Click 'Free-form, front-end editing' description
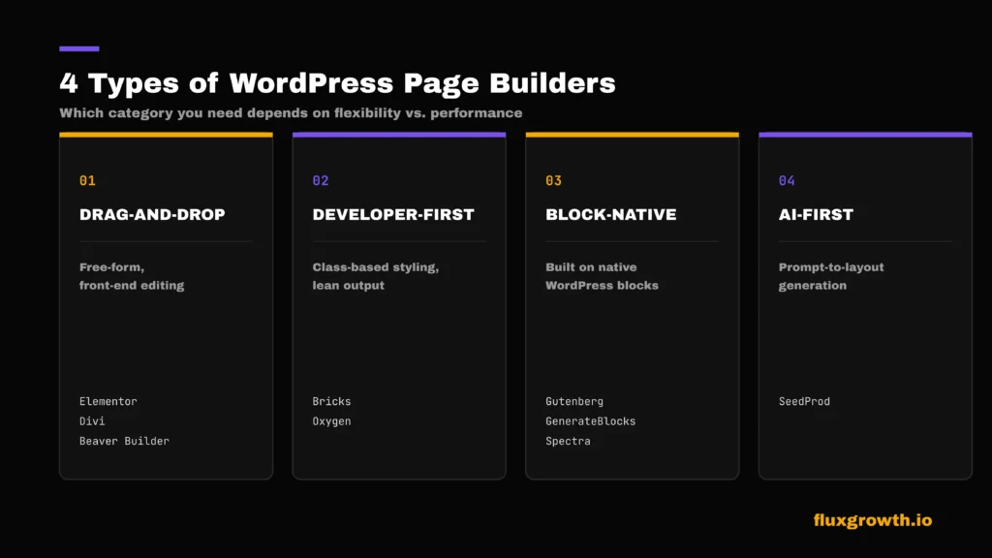This screenshot has width=992, height=558. point(132,276)
